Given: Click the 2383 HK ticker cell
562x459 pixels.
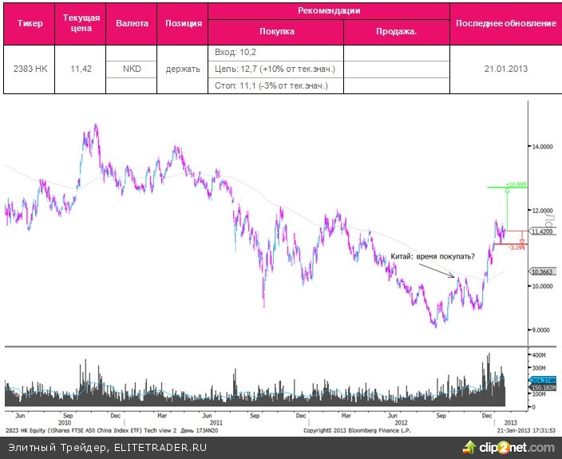Looking at the screenshot, I should tap(30, 69).
